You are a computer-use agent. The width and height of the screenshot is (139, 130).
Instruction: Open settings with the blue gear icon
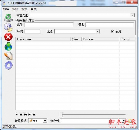coord(9,65)
